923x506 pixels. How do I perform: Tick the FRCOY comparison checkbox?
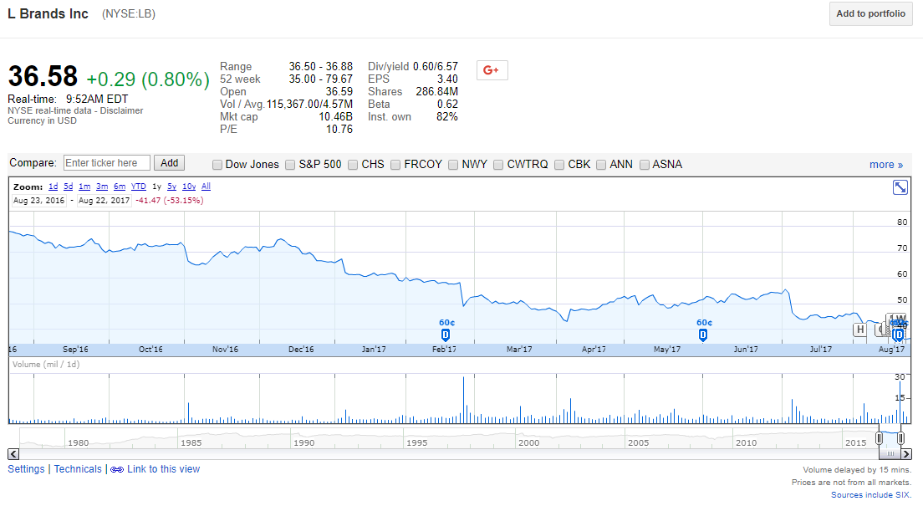pos(395,165)
